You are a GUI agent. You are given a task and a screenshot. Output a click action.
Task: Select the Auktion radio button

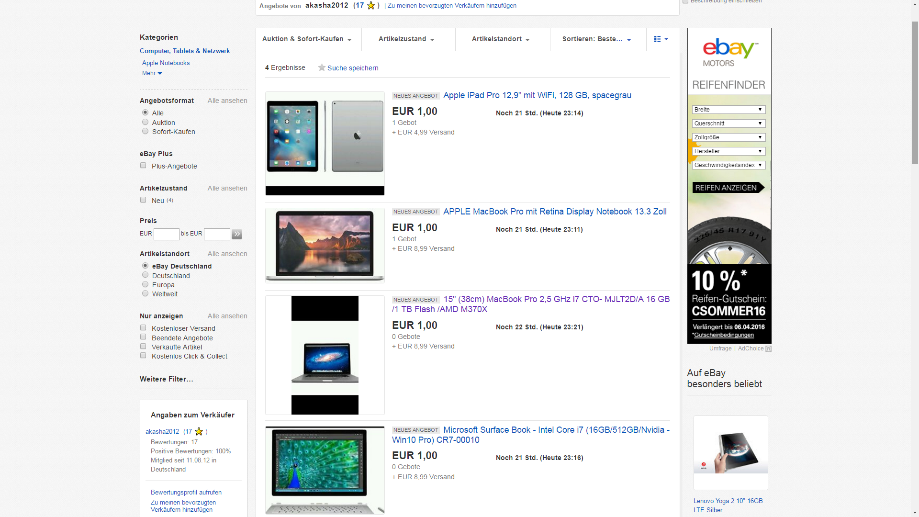(x=145, y=122)
